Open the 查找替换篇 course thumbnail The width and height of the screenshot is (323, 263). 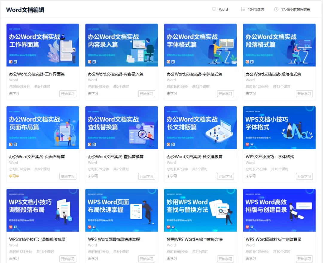click(121, 127)
